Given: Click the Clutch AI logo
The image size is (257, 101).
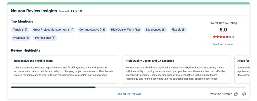Looking at the screenshot, I should [77, 11].
